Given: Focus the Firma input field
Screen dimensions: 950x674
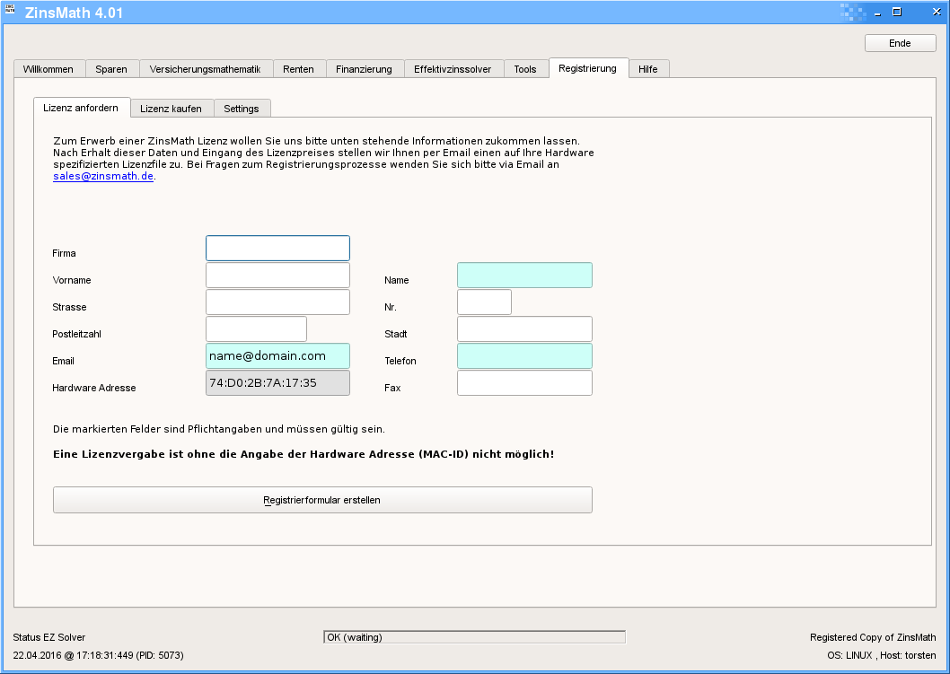Looking at the screenshot, I should click(277, 249).
